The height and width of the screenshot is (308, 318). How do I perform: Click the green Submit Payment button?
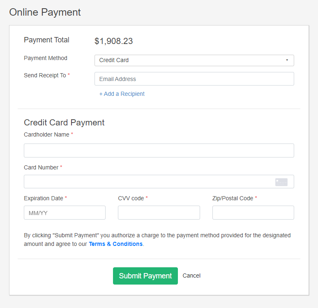tap(145, 276)
